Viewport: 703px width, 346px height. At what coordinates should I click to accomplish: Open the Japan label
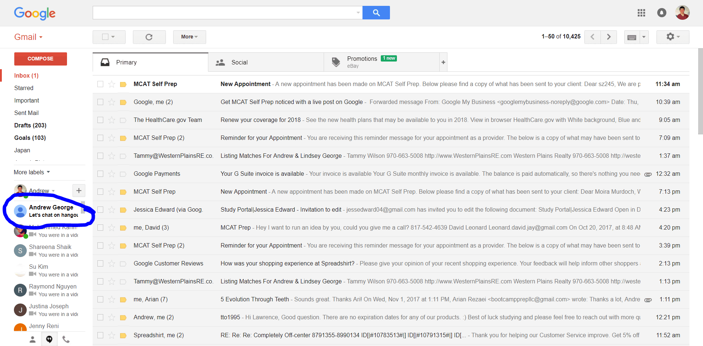22,150
